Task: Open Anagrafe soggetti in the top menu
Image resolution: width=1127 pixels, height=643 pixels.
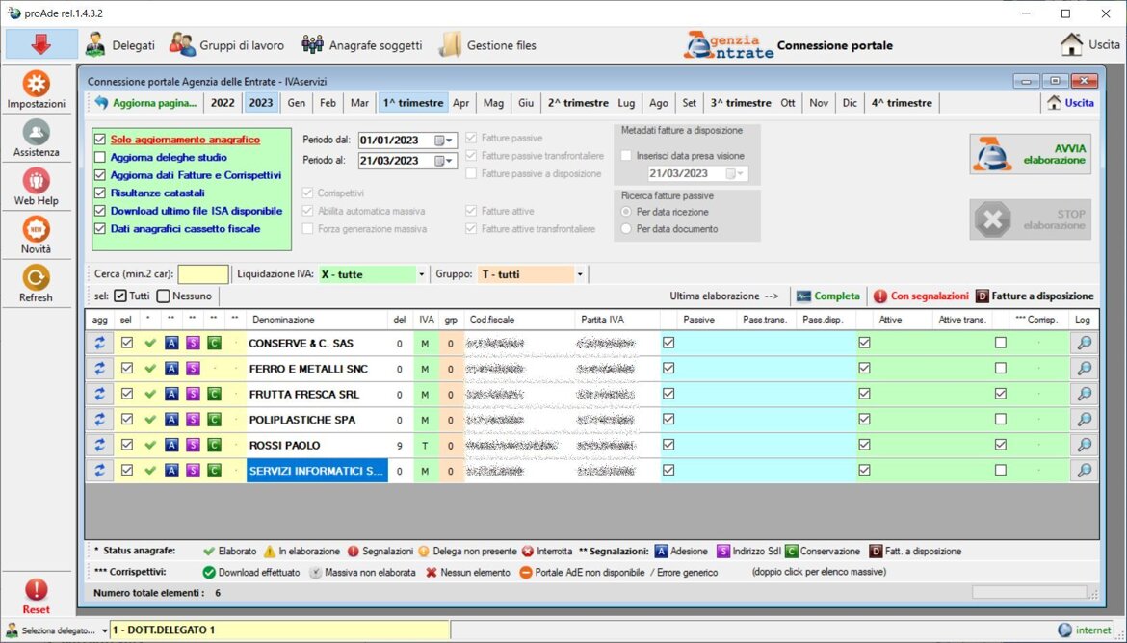Action: [x=362, y=45]
